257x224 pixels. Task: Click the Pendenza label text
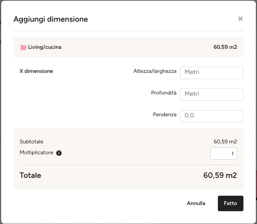point(165,114)
